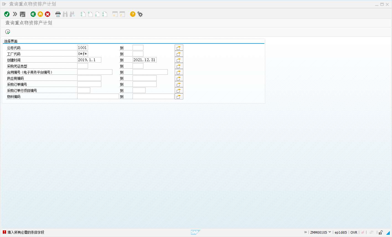Screen dimensions: 392x237
Task: Click the Print icon in toolbar
Action: [58, 14]
